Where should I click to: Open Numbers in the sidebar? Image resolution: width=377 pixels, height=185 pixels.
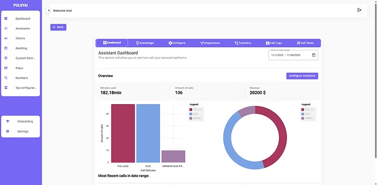coord(20,78)
